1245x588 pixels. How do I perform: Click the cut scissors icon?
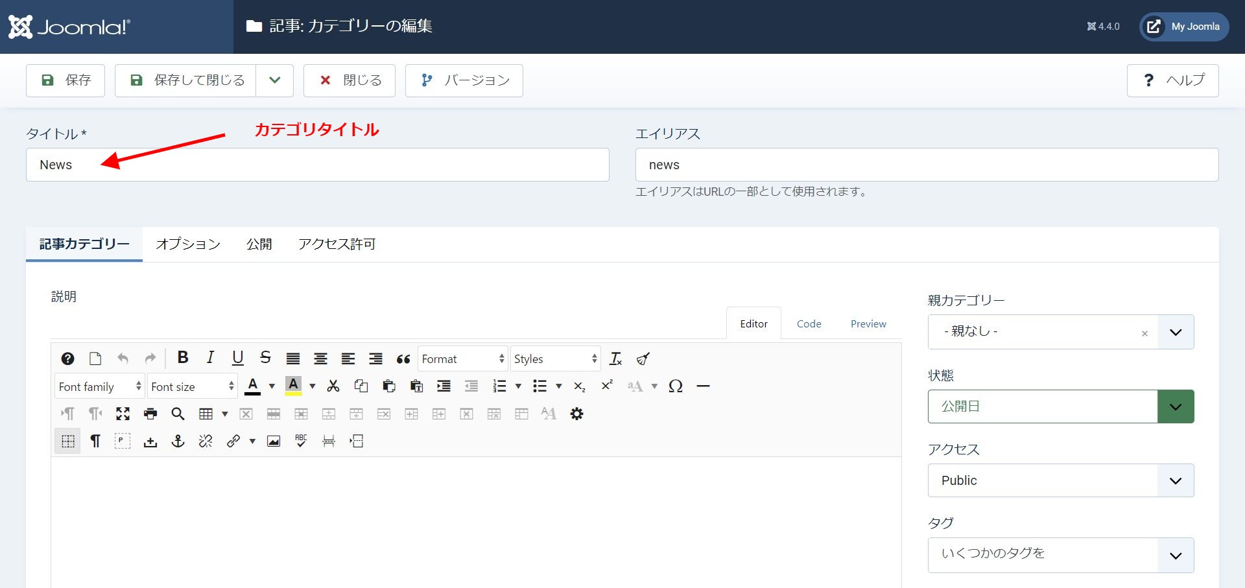coord(333,386)
